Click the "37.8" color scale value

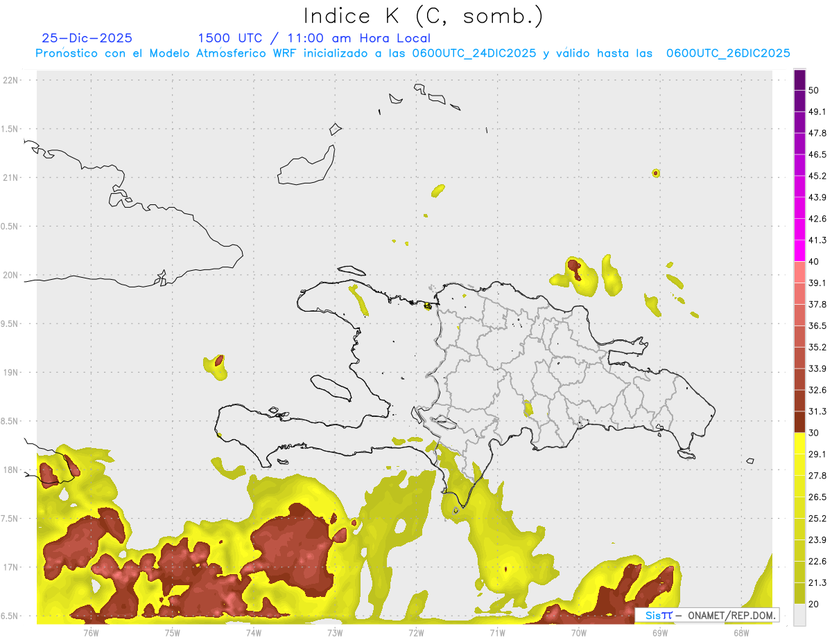818,305
